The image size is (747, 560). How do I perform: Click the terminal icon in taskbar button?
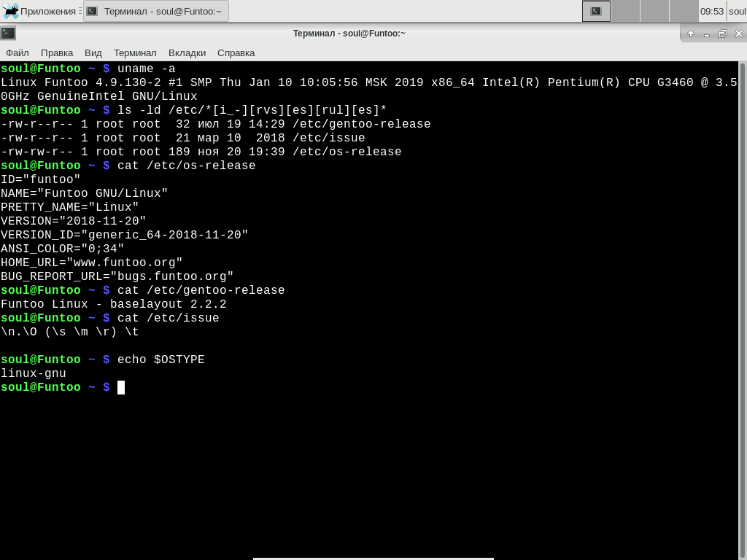tap(93, 11)
